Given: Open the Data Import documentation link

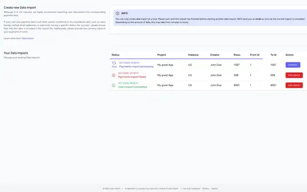Looking at the screenshot, I should click(28, 38).
